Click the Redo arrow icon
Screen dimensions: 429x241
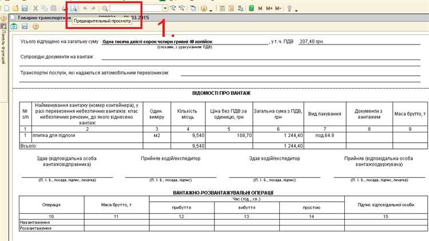tap(94, 8)
